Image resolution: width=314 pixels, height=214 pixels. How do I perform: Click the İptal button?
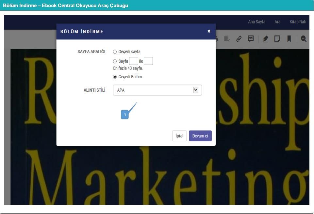click(x=179, y=136)
